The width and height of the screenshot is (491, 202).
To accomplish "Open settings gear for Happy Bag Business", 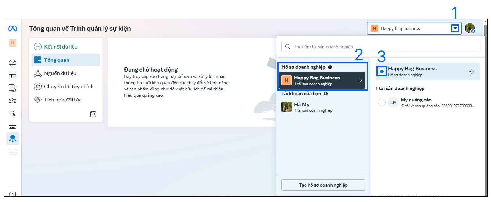I will pyautogui.click(x=471, y=72).
